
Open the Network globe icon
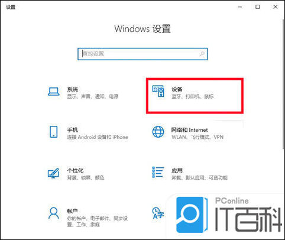(158, 132)
